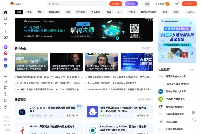Open the MCP从理论到实战 sidebar ad
Screen dimensions: 201x134
(177, 40)
